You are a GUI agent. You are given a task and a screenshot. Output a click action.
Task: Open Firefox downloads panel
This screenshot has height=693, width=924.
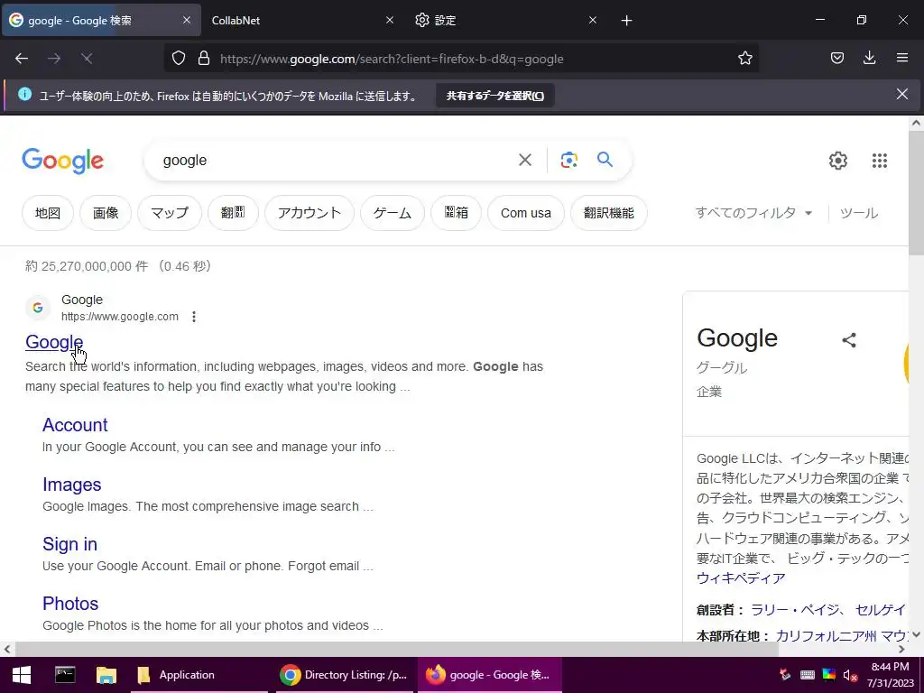point(869,58)
